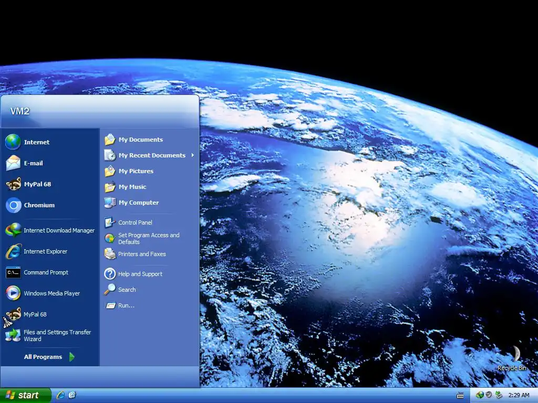
Task: Launch Files and Settings Transfer Wizard
Action: click(50, 335)
